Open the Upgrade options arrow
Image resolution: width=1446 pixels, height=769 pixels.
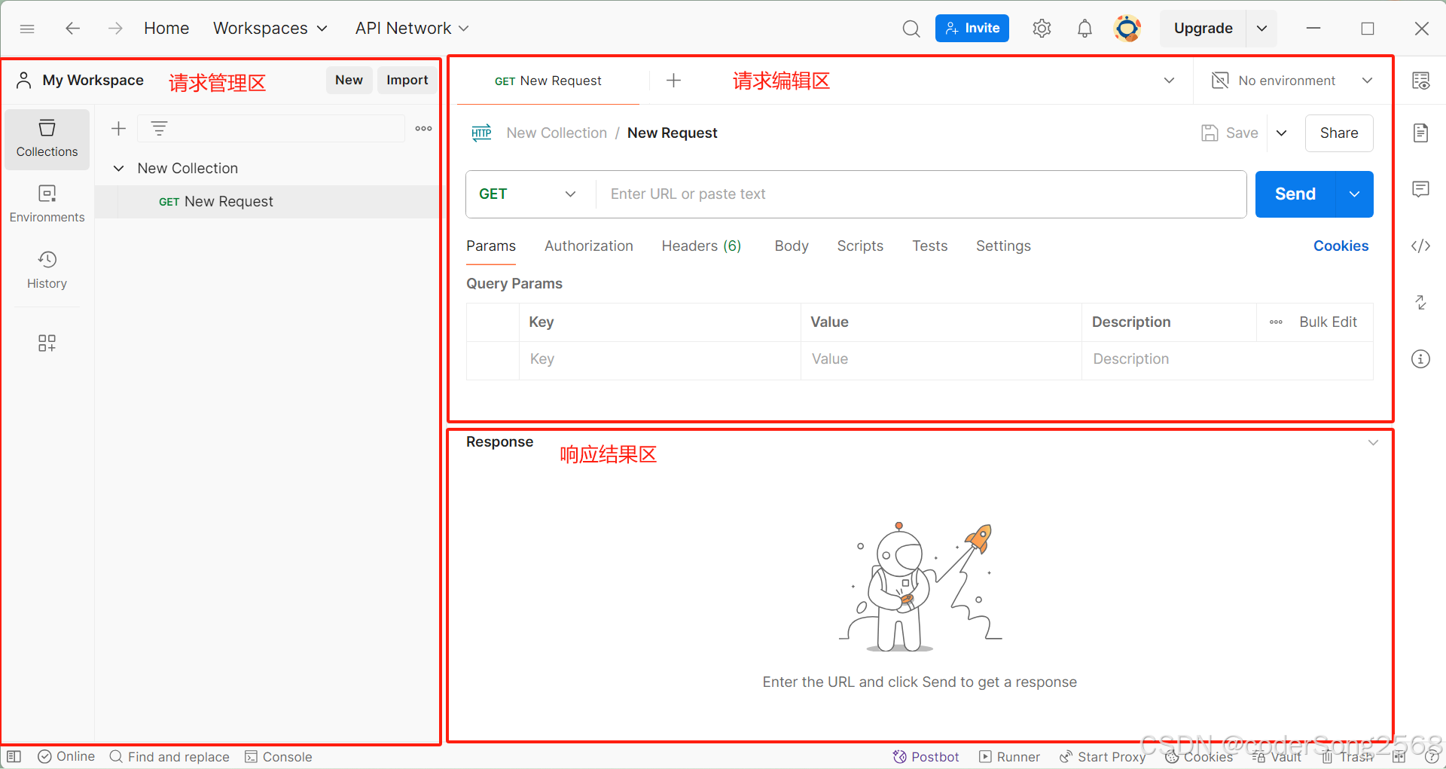click(1262, 29)
